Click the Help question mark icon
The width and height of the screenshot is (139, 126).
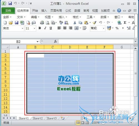119,11
